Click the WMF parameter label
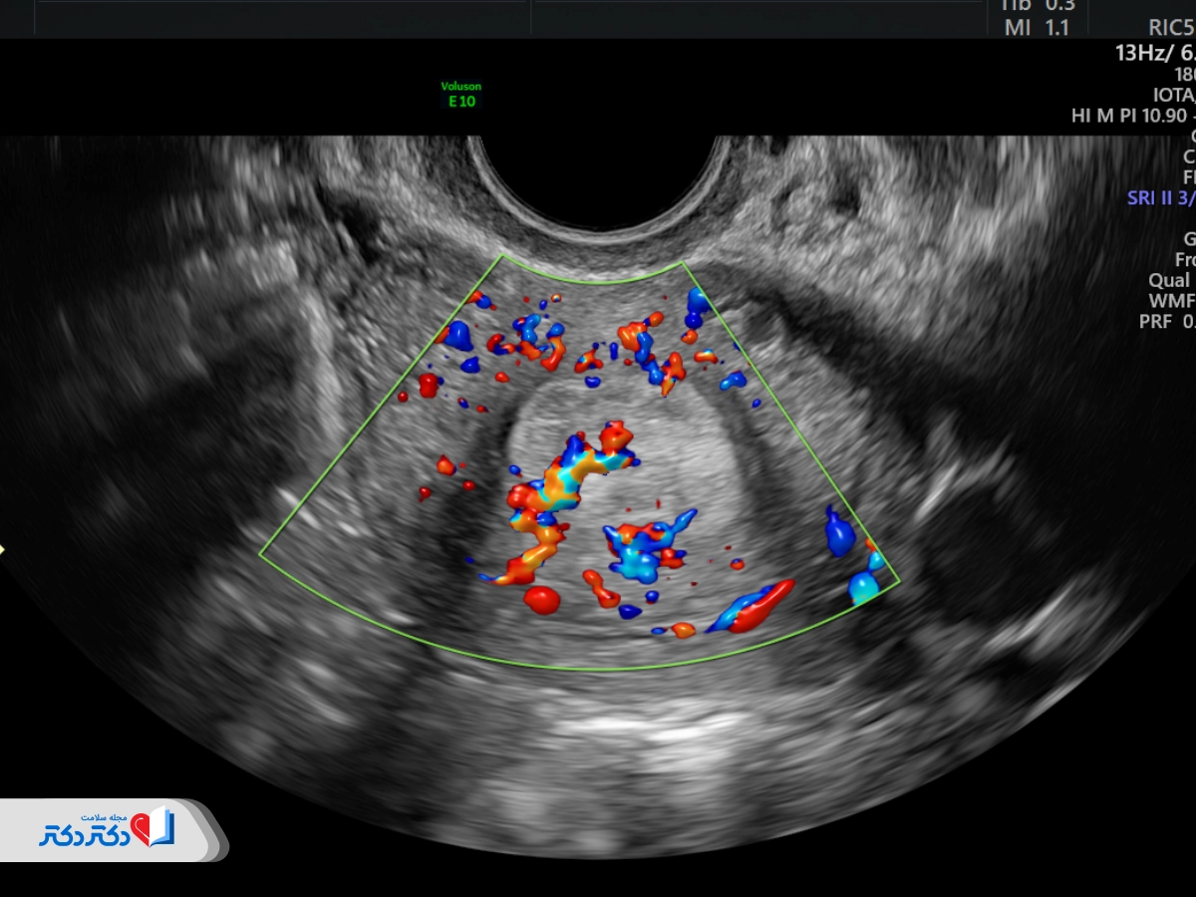Screen dimensions: 1196x897 pyautogui.click(x=1170, y=300)
